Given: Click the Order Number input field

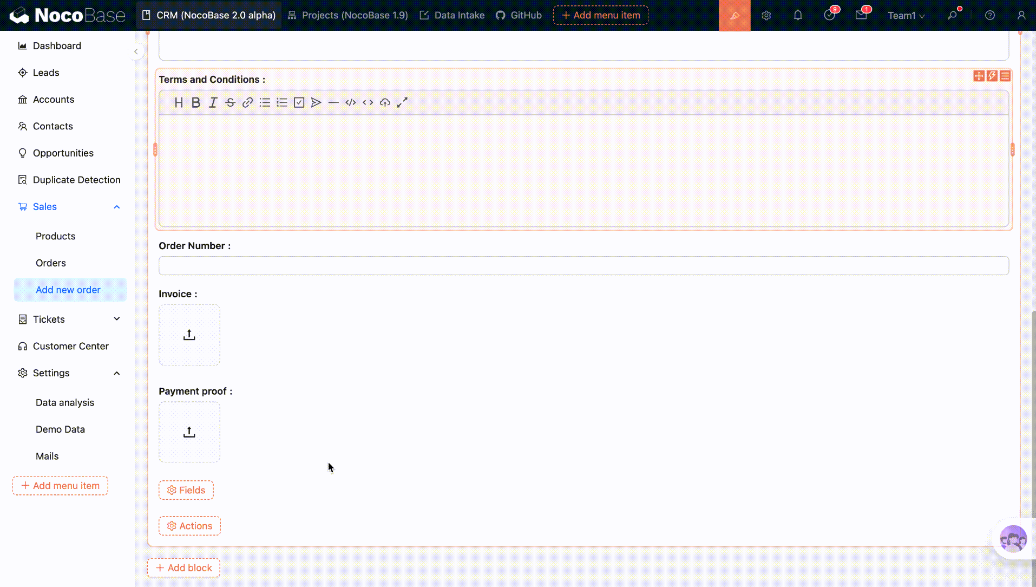Looking at the screenshot, I should pos(583,266).
